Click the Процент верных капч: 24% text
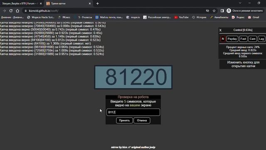The image size is (266, 150). (243, 47)
